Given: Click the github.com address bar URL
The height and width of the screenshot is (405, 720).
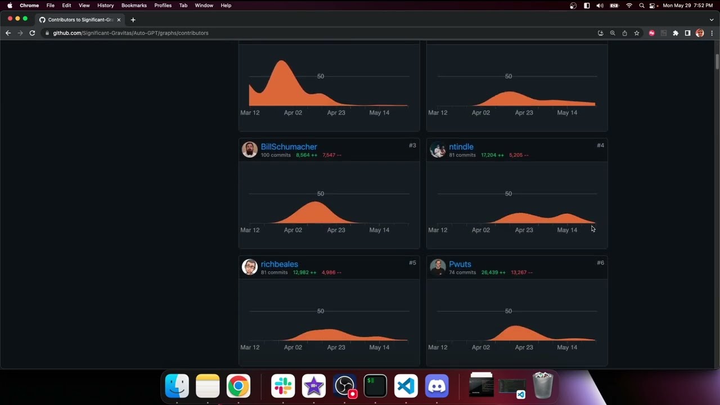Looking at the screenshot, I should tap(130, 33).
